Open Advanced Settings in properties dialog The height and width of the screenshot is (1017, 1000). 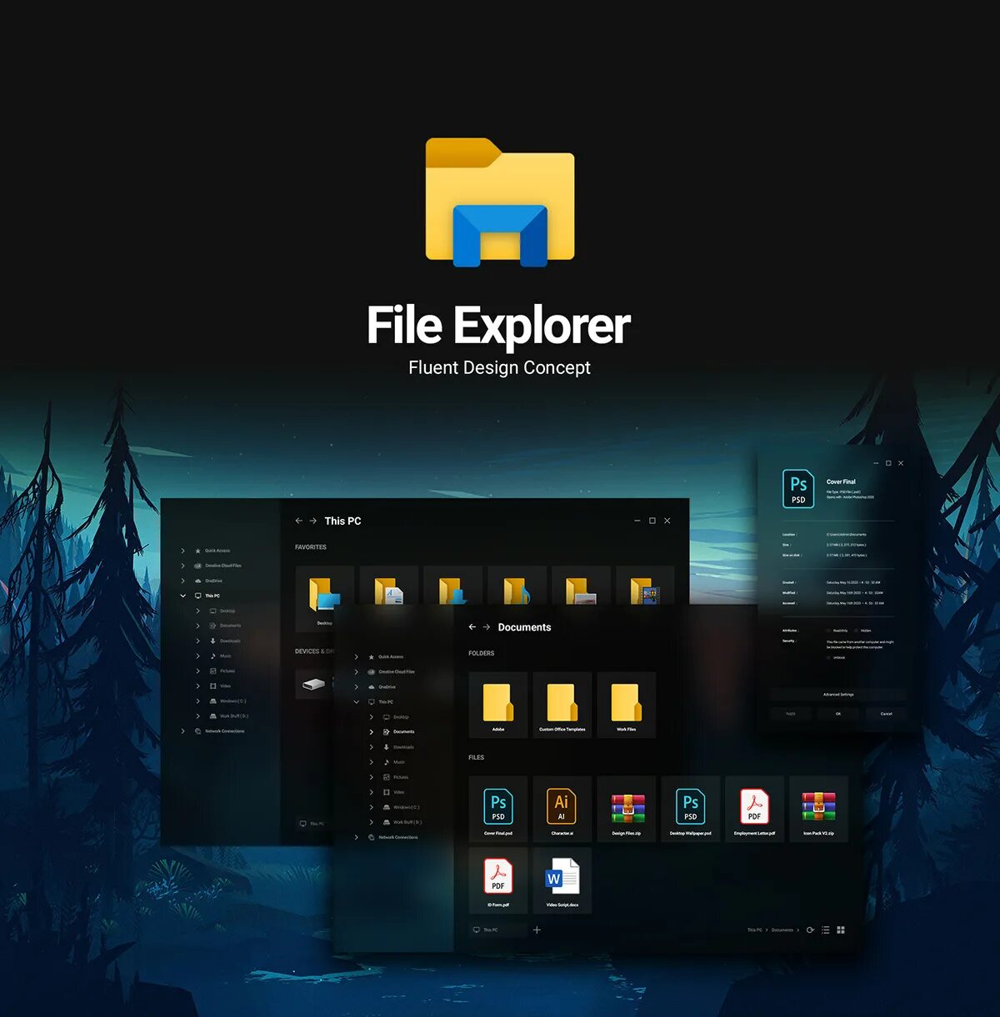(838, 694)
